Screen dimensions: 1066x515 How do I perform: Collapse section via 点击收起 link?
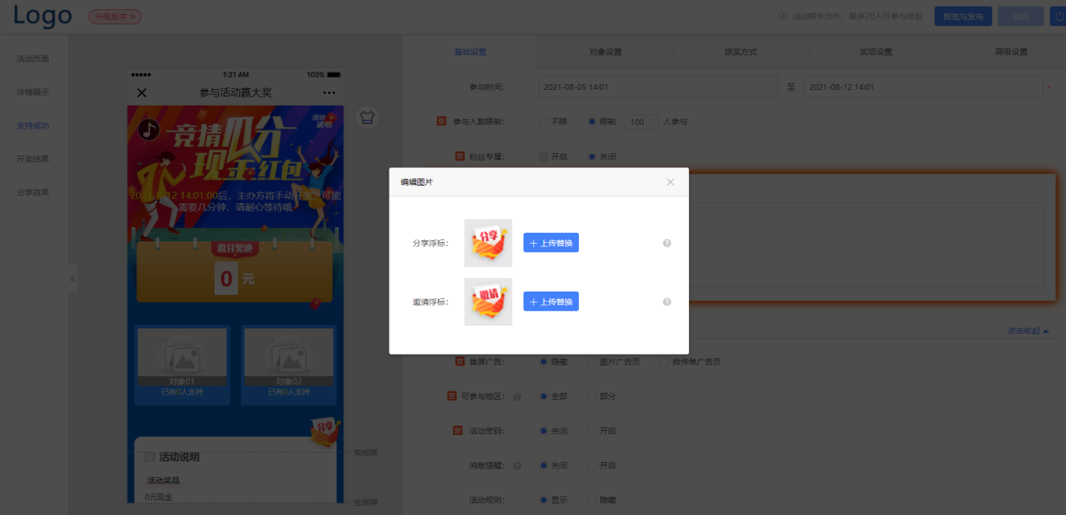(x=1025, y=330)
